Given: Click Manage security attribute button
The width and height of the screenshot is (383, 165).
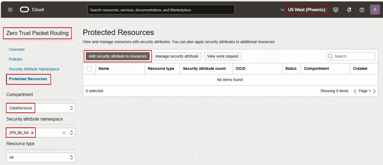Looking at the screenshot, I should (177, 56).
